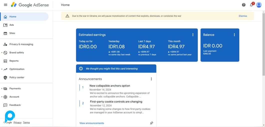Expand the Payments section
The height and width of the screenshot is (127, 265).
click(2, 89)
